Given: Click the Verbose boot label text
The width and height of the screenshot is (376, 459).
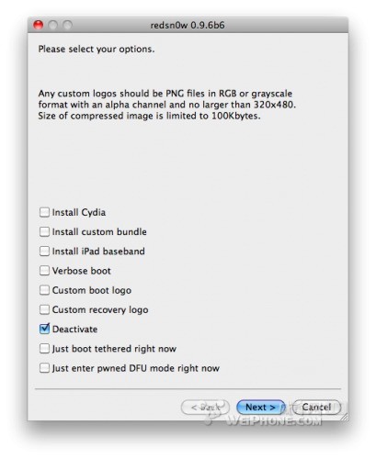Looking at the screenshot, I should tap(81, 271).
